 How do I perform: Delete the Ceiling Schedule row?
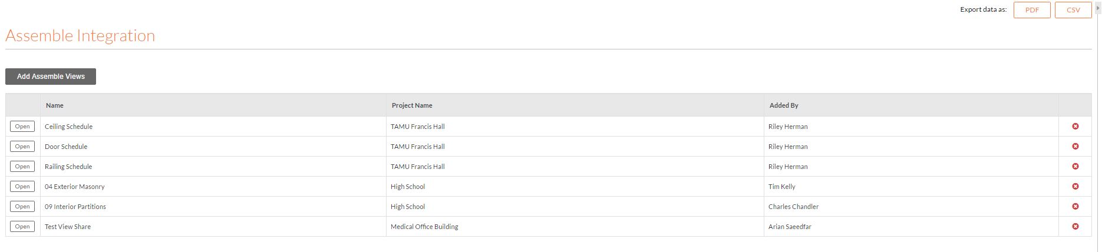point(1075,127)
